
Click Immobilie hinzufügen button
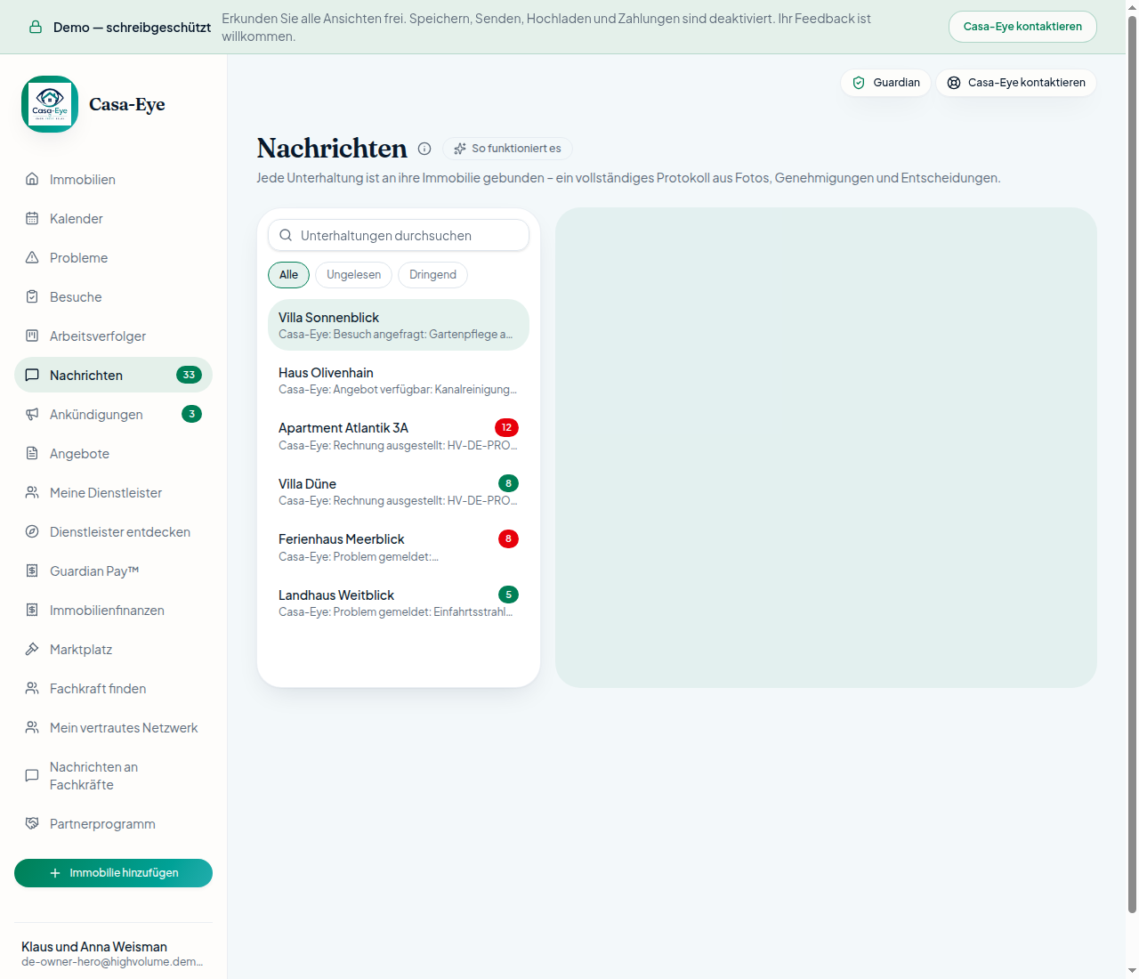click(x=113, y=873)
